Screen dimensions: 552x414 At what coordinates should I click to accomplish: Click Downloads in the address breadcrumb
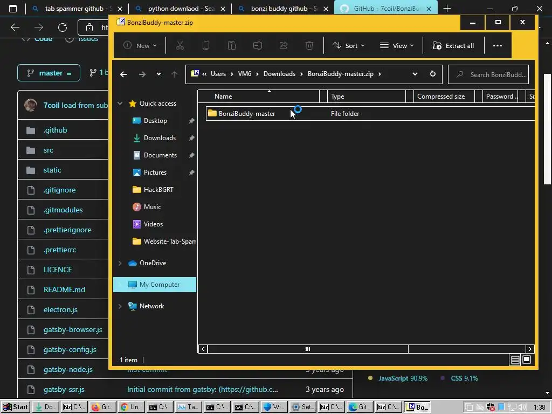pyautogui.click(x=280, y=74)
